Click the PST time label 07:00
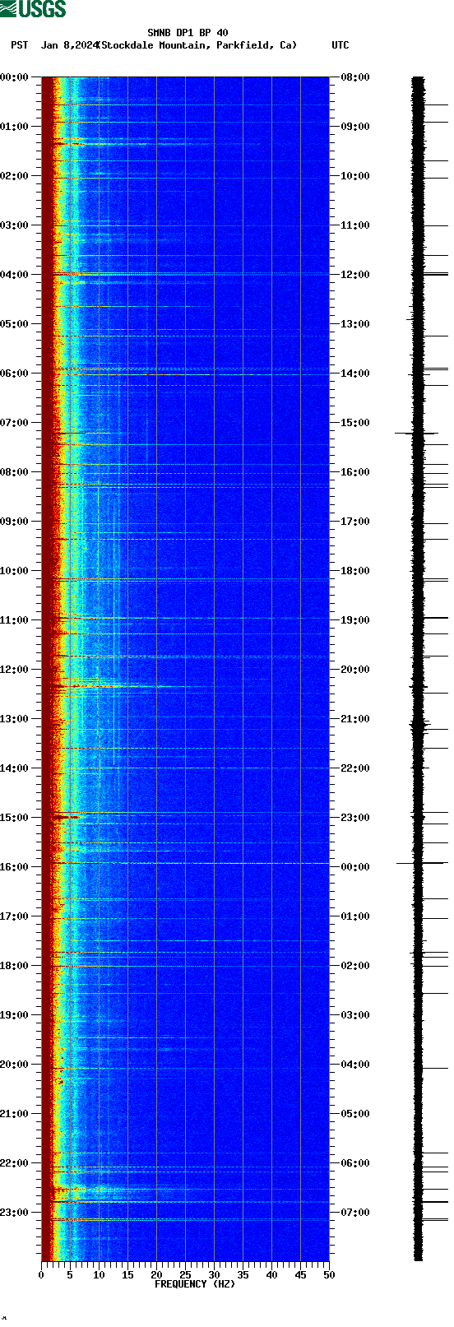 tap(15, 423)
